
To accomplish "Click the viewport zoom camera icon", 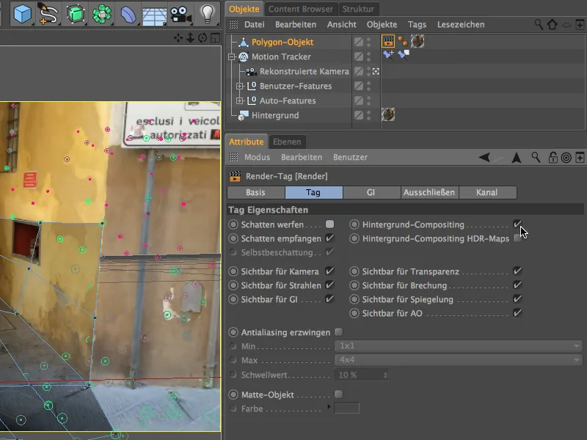I will pyautogui.click(x=190, y=38).
